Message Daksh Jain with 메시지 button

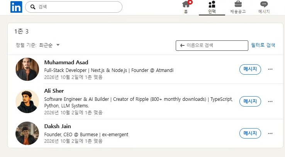pyautogui.click(x=250, y=133)
